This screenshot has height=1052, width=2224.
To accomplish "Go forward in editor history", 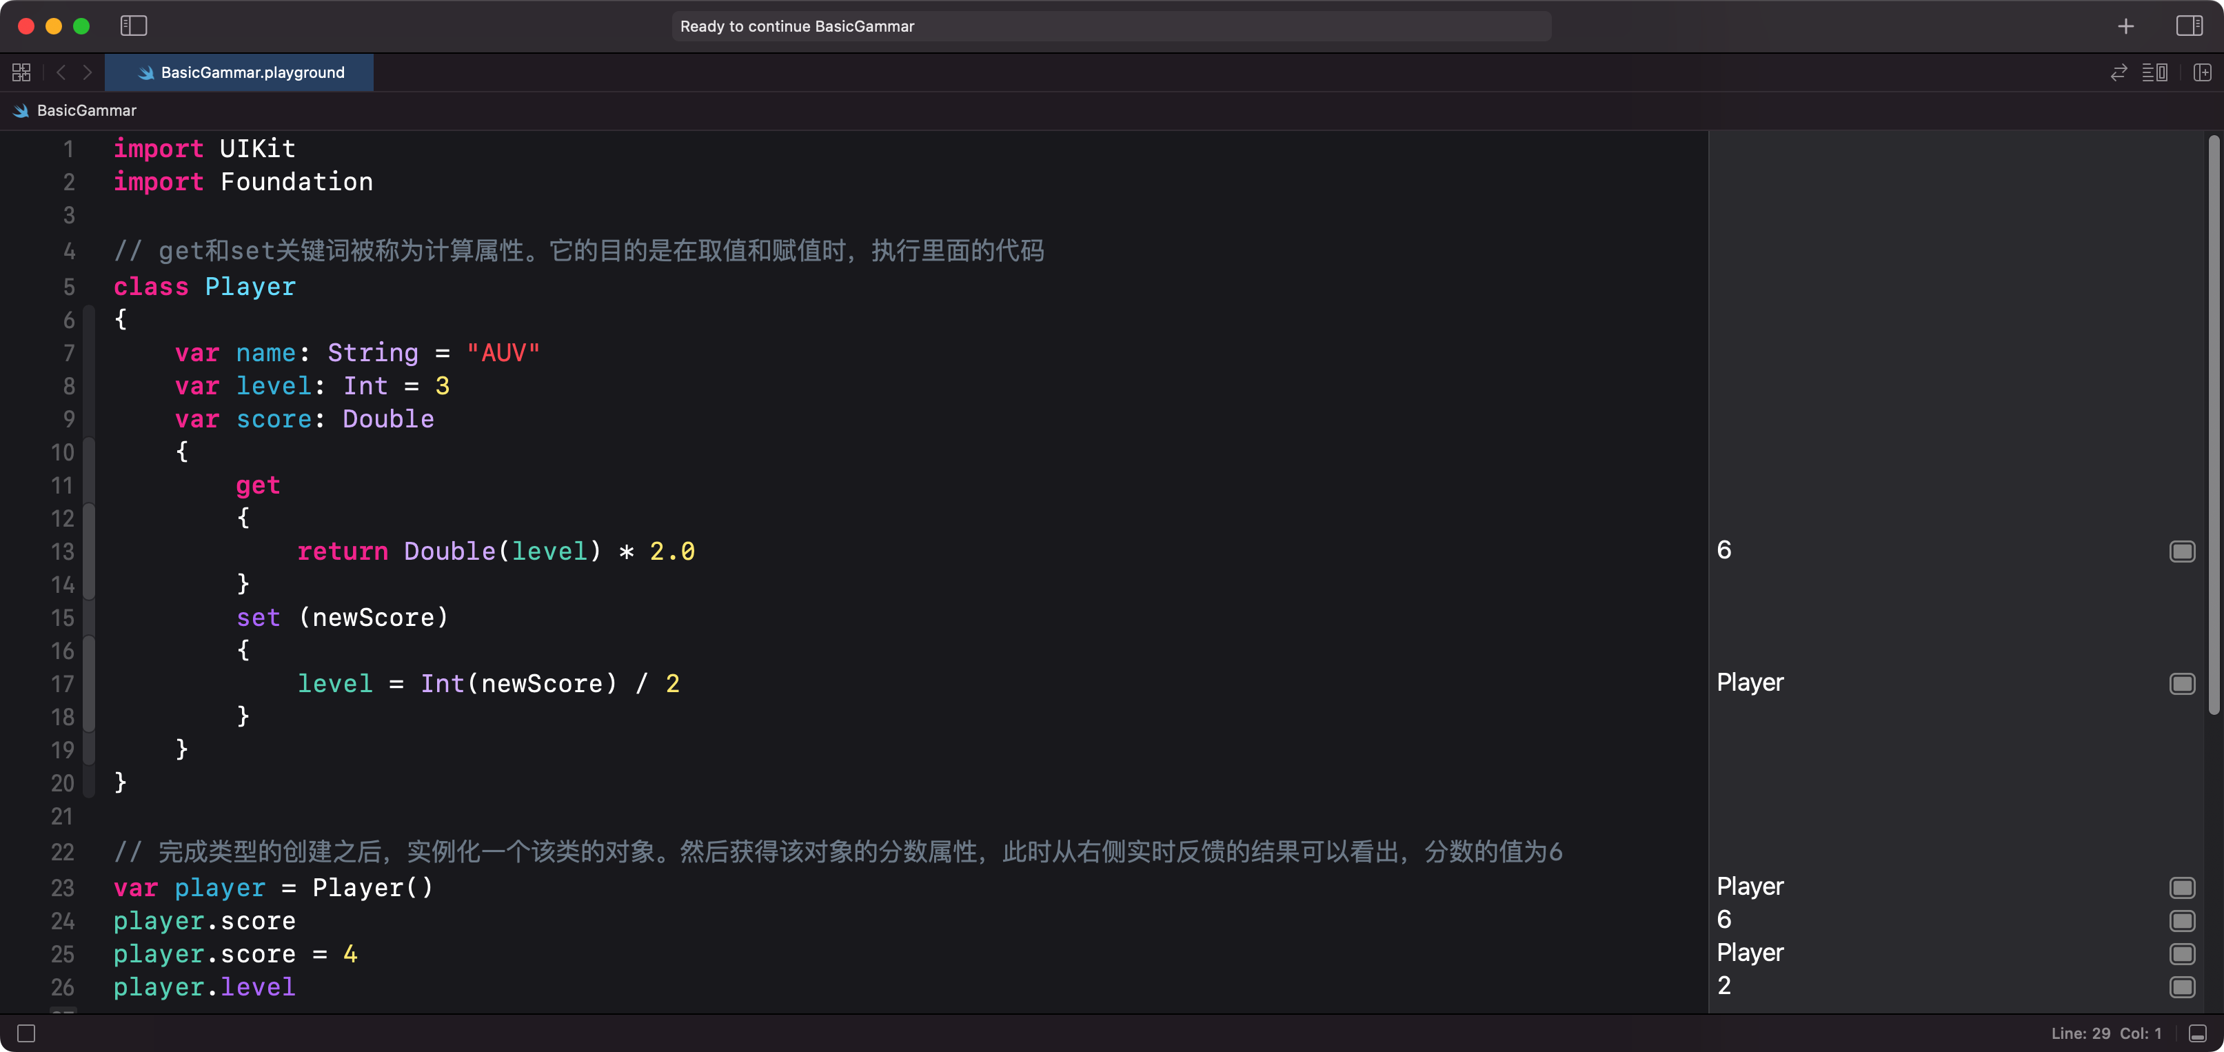I will coord(87,72).
